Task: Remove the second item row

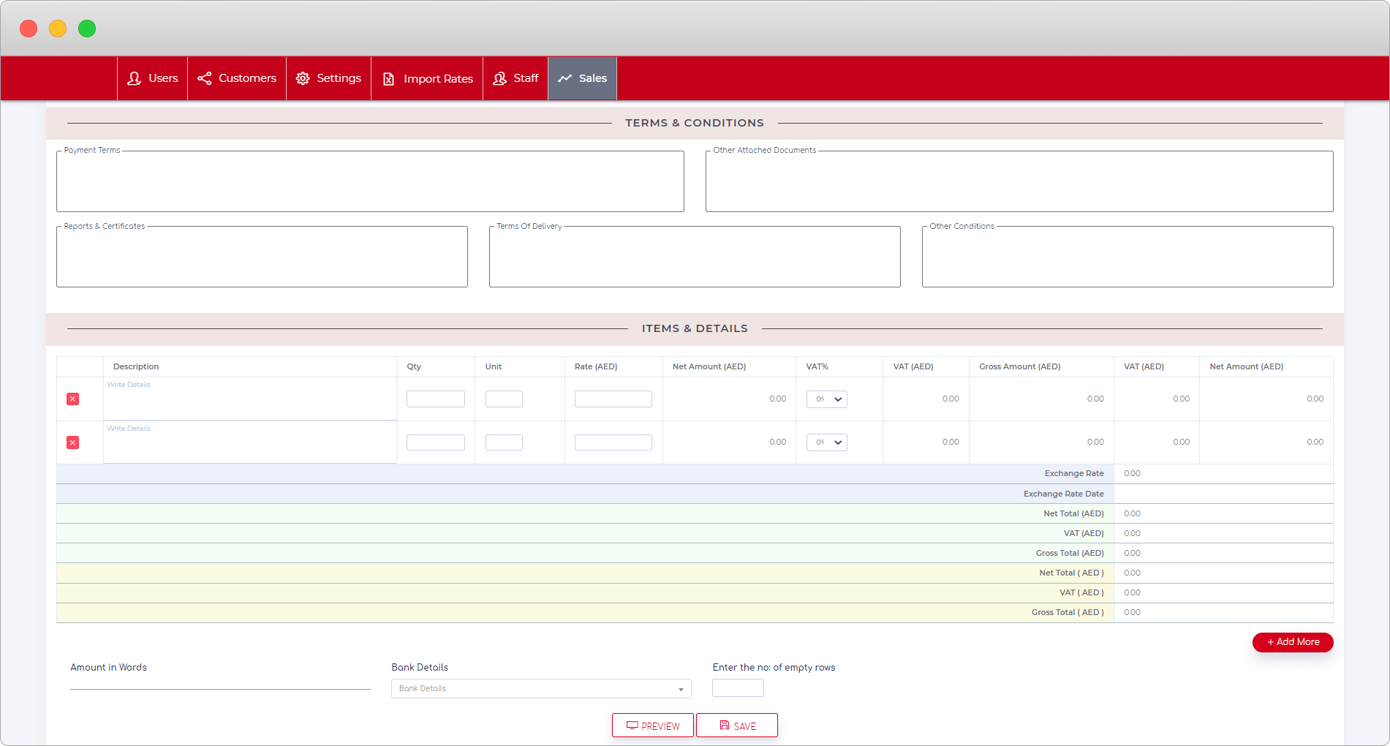Action: 72,442
